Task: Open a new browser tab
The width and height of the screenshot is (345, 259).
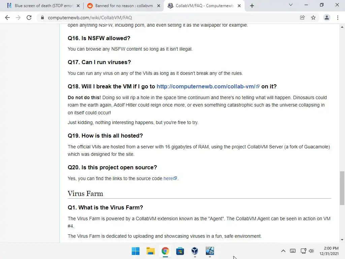Action: 252,6
